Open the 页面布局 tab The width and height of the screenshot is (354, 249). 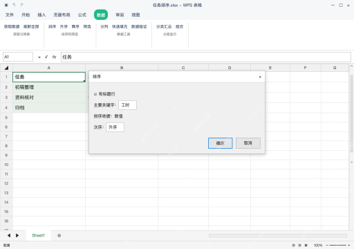coord(62,15)
